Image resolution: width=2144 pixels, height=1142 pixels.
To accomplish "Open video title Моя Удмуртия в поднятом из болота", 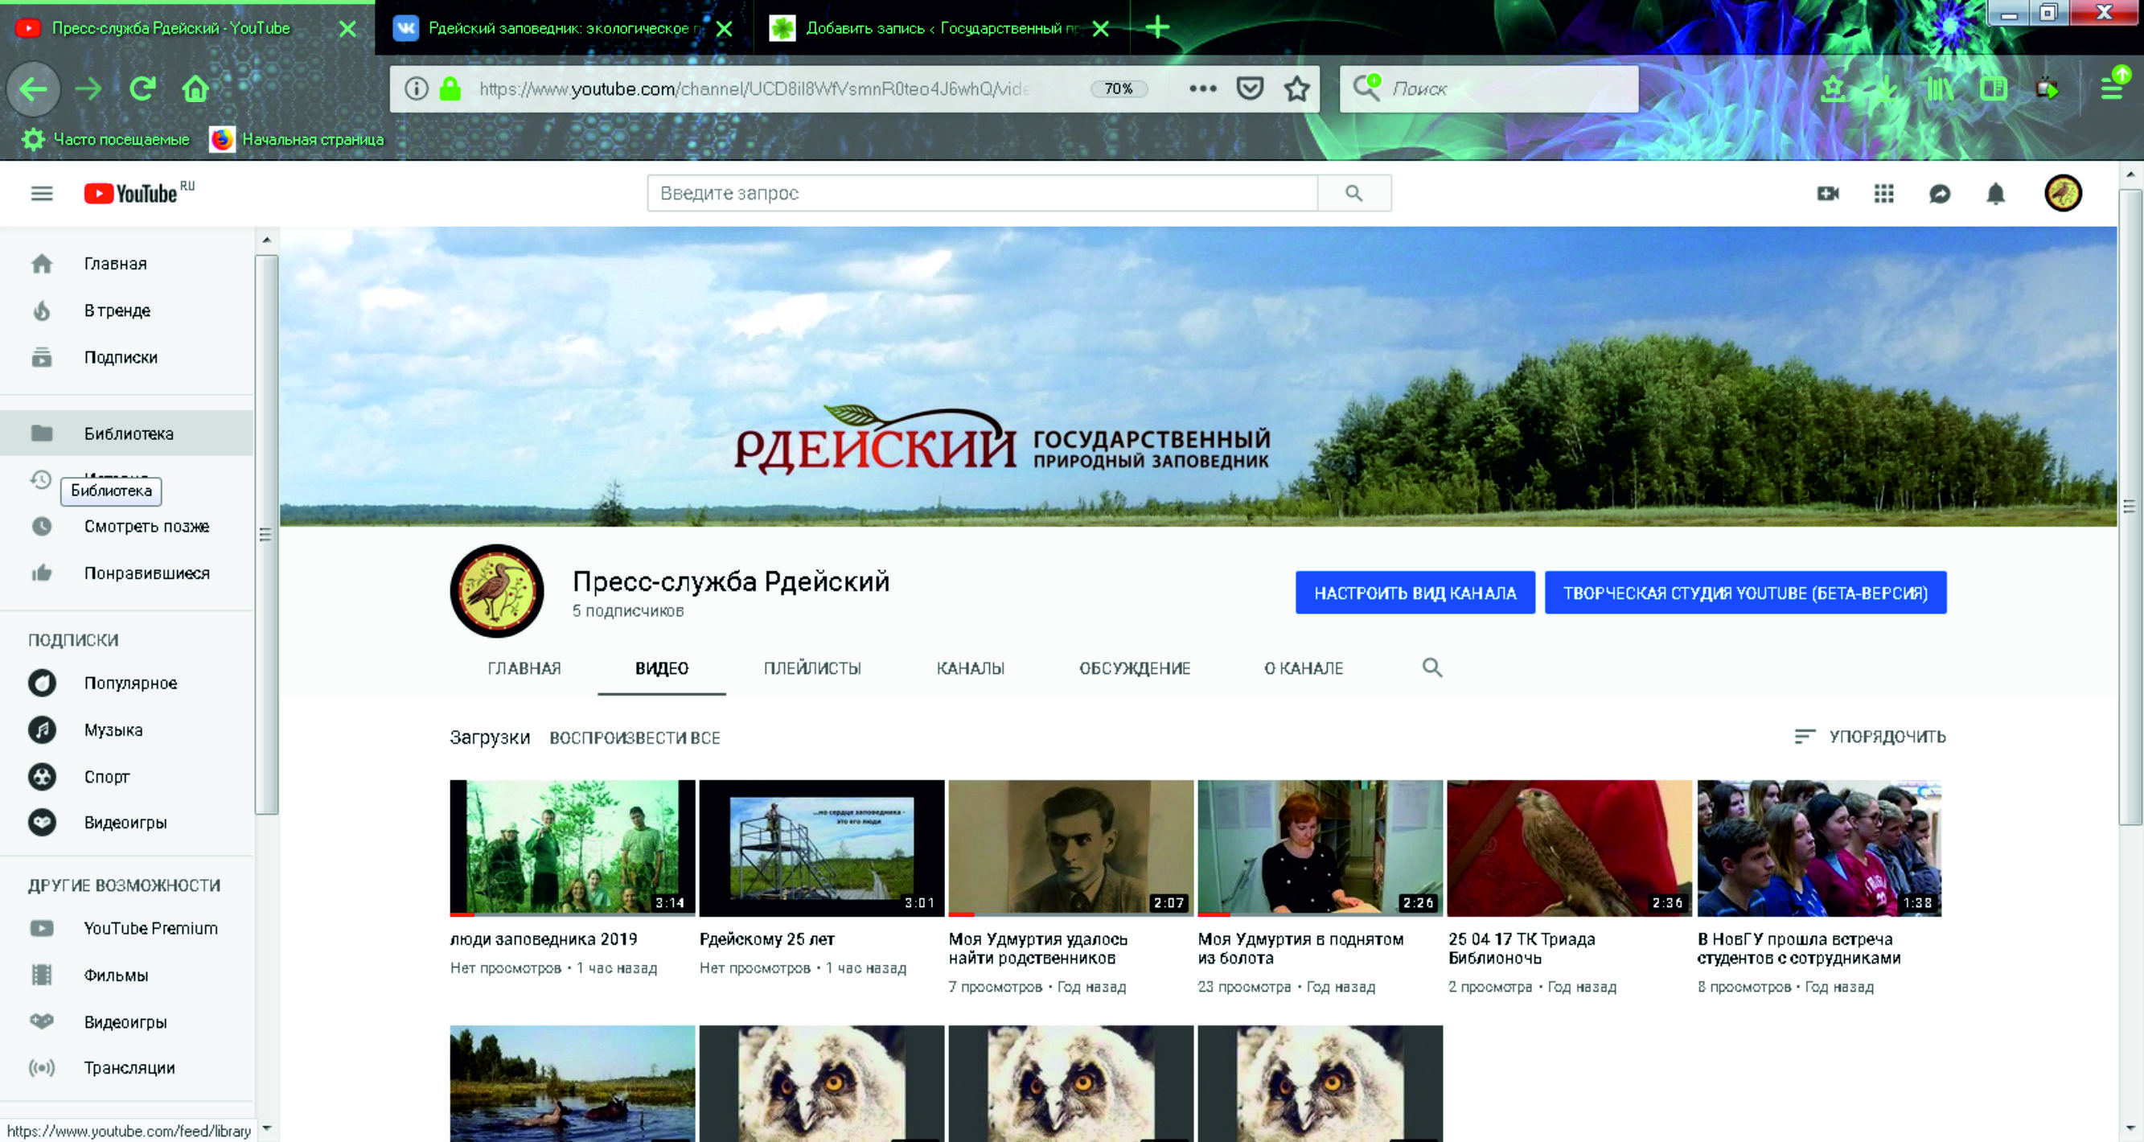I will 1300,948.
